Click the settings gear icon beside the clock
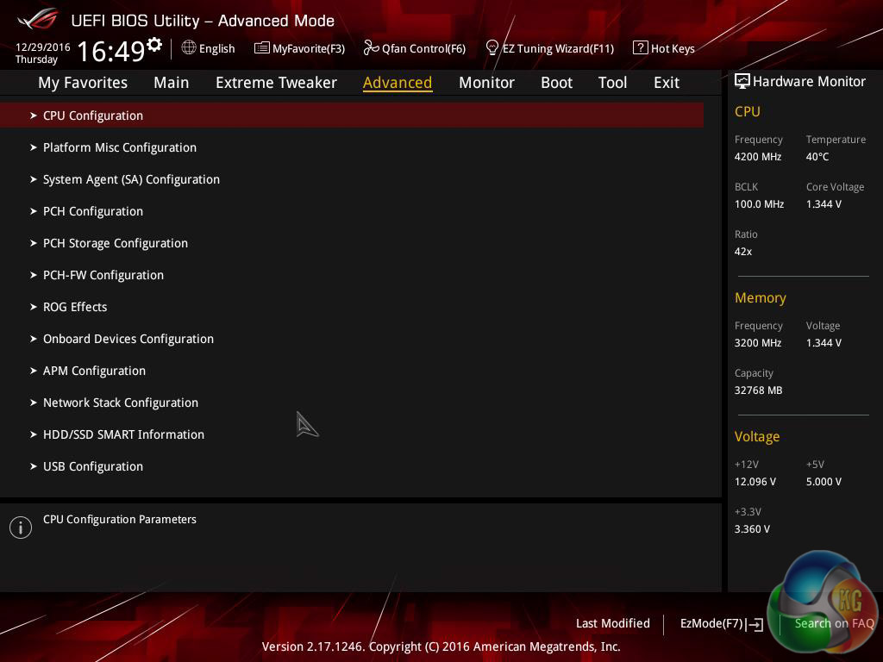883x662 pixels. pos(154,45)
